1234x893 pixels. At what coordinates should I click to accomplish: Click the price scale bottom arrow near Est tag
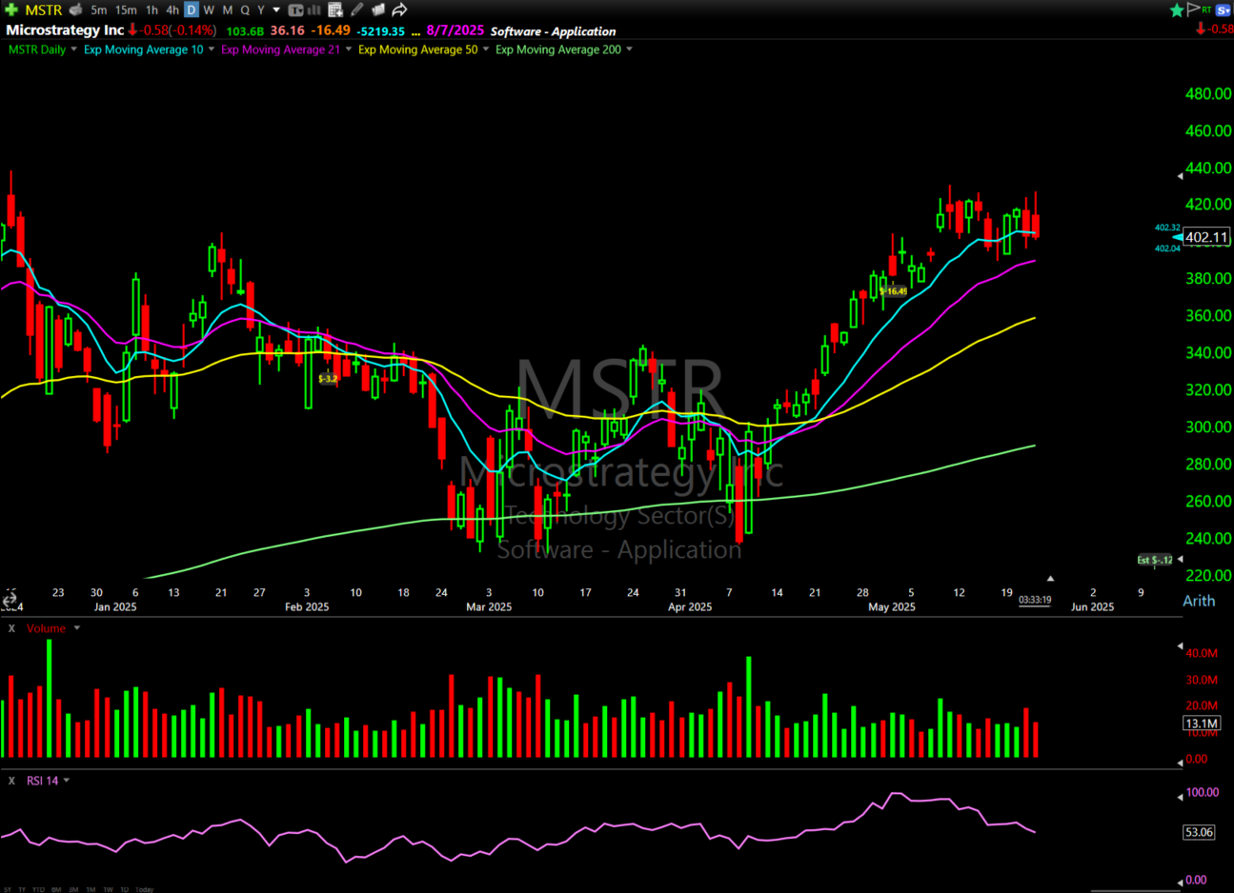(1180, 560)
